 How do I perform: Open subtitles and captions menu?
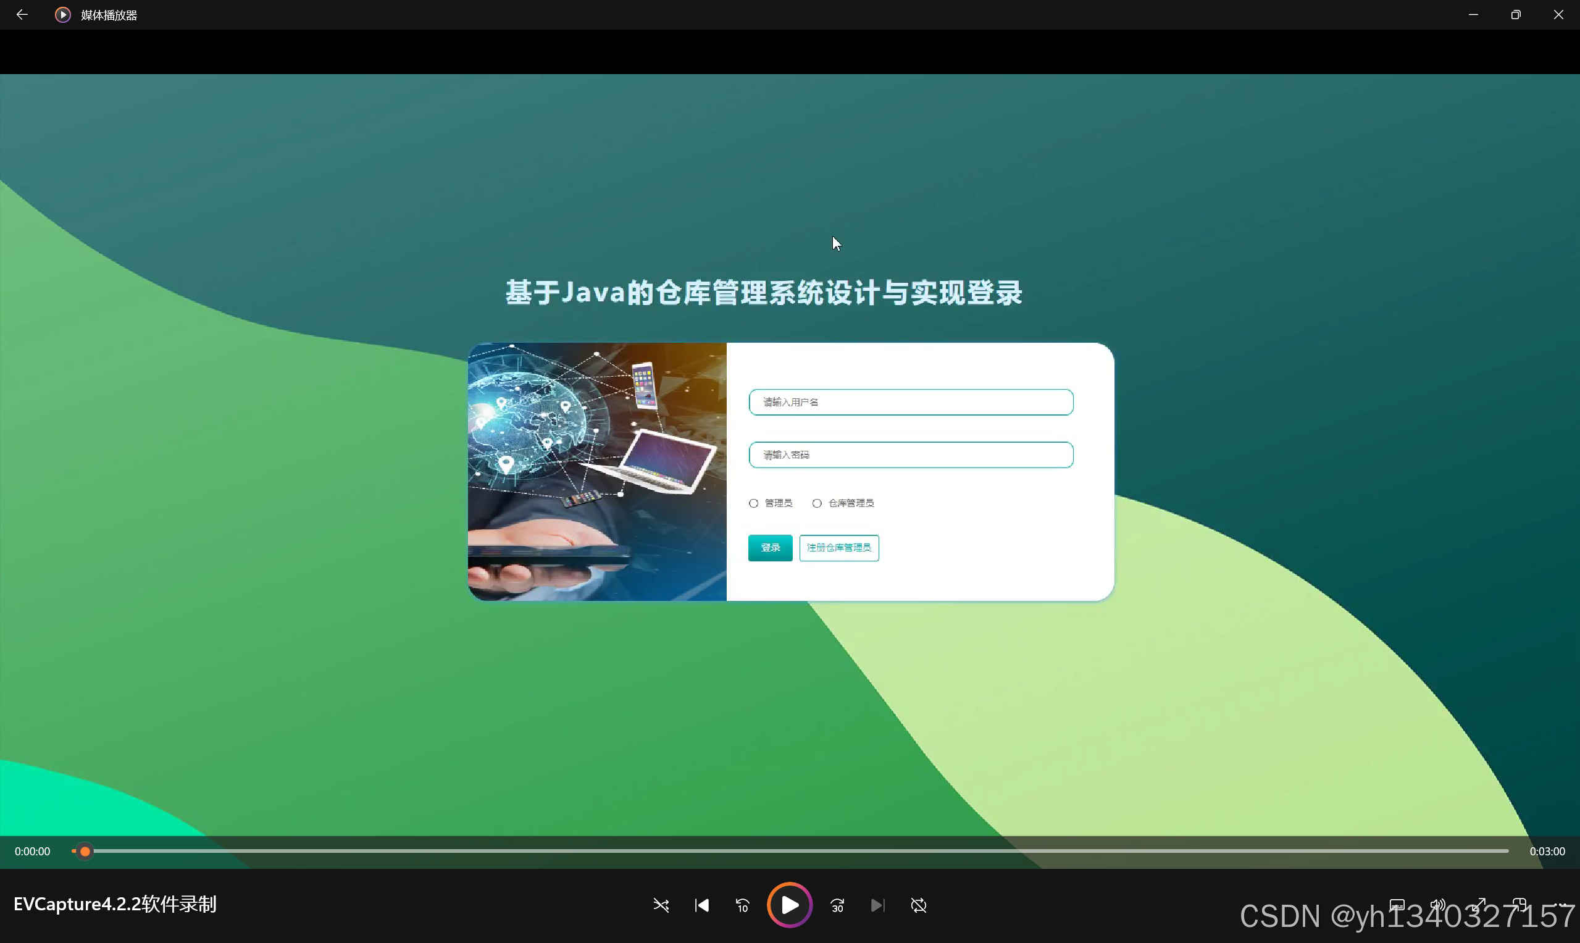tap(1397, 905)
